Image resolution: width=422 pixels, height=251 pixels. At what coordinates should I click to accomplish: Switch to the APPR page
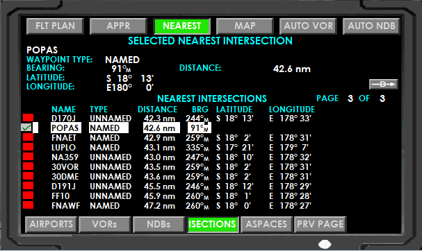(x=118, y=26)
